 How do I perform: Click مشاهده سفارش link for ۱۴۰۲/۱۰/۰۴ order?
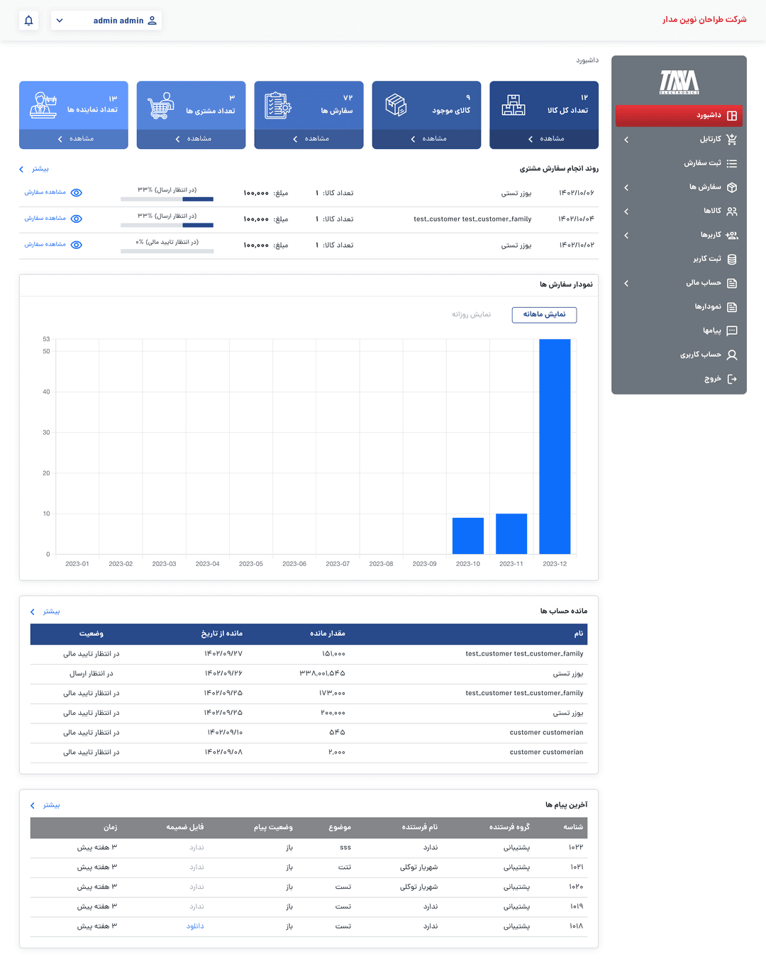click(45, 218)
